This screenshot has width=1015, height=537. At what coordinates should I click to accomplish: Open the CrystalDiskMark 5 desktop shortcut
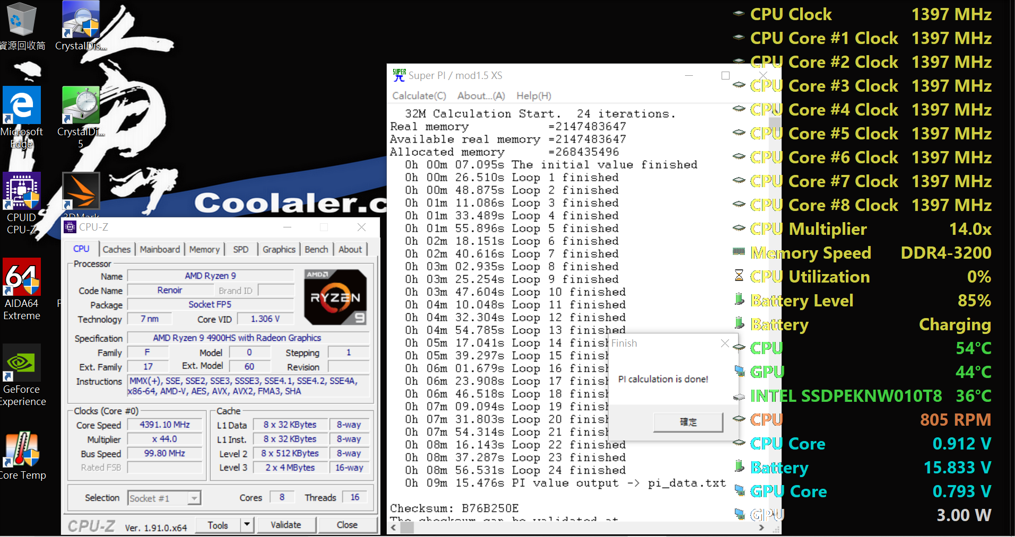click(x=81, y=118)
